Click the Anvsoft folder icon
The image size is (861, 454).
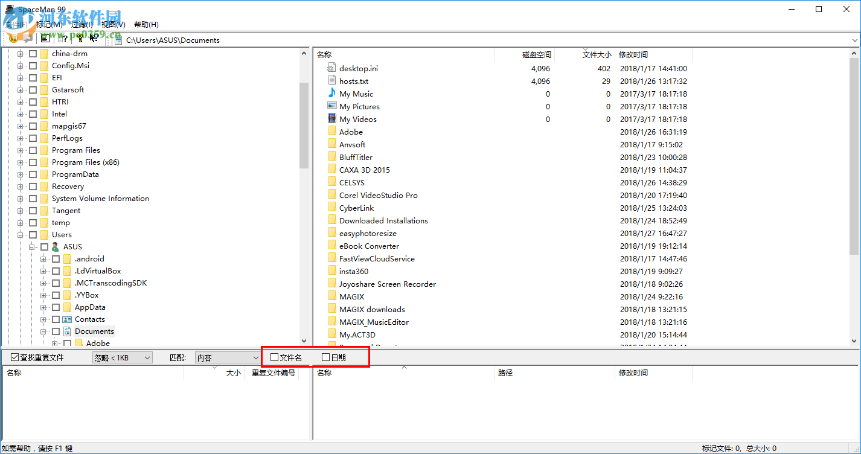(331, 144)
